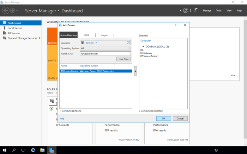This screenshot has height=154, width=247.
Task: Expand the domain location arrow
Action: click(x=96, y=43)
